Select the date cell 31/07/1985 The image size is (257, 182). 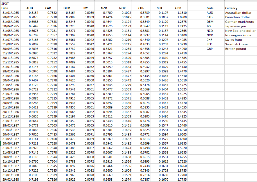pos(10,40)
